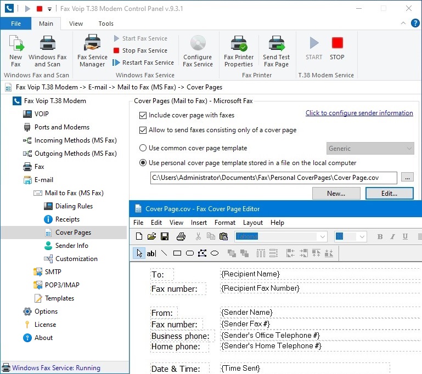The width and height of the screenshot is (422, 374).
Task: Open Fax Printer Properties
Action: pos(239,51)
